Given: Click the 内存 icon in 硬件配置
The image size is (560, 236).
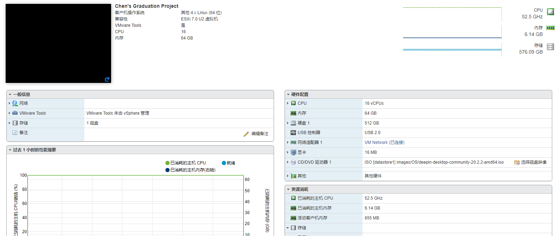Looking at the screenshot, I should click(x=293, y=113).
